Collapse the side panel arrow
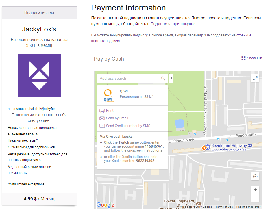274x212 pixels. [x=171, y=78]
